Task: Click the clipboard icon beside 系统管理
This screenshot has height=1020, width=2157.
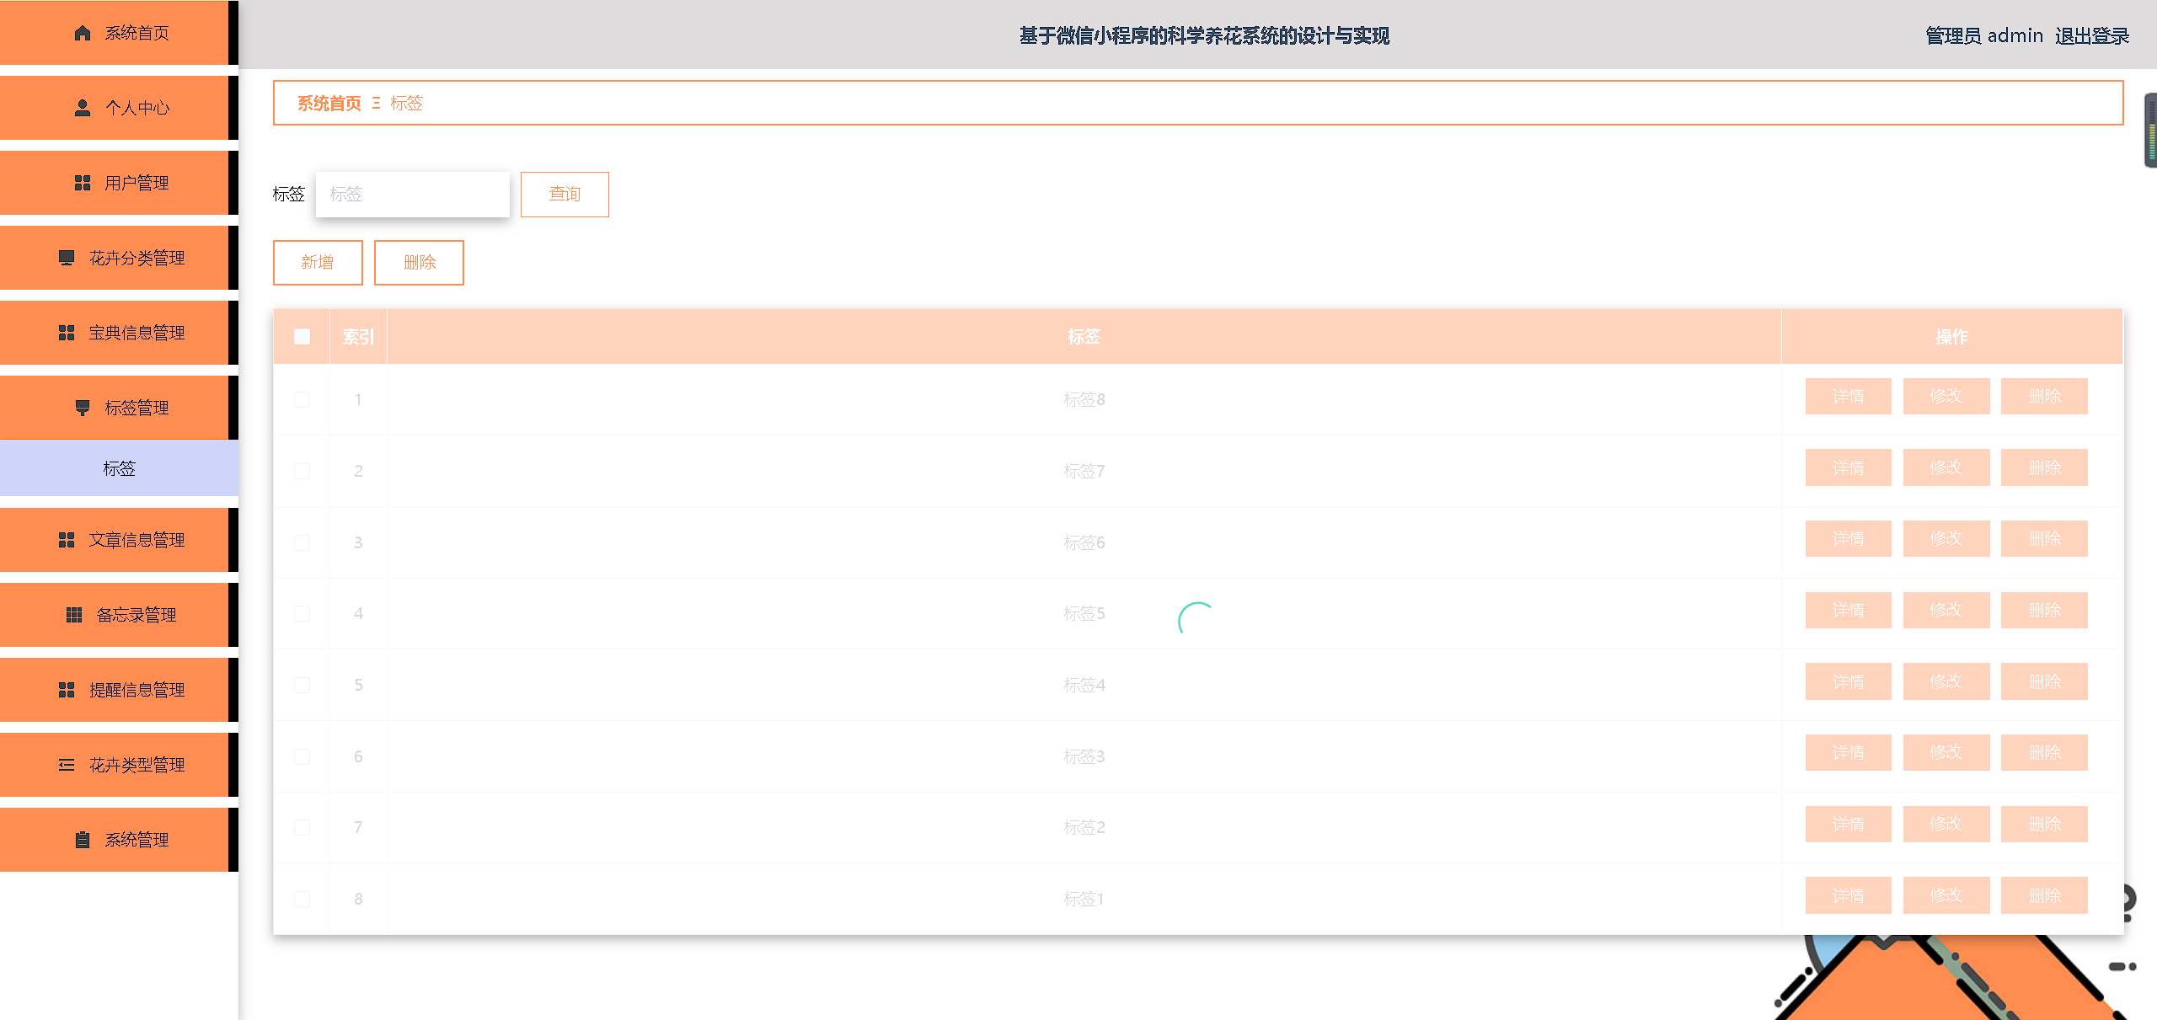Action: 83,840
